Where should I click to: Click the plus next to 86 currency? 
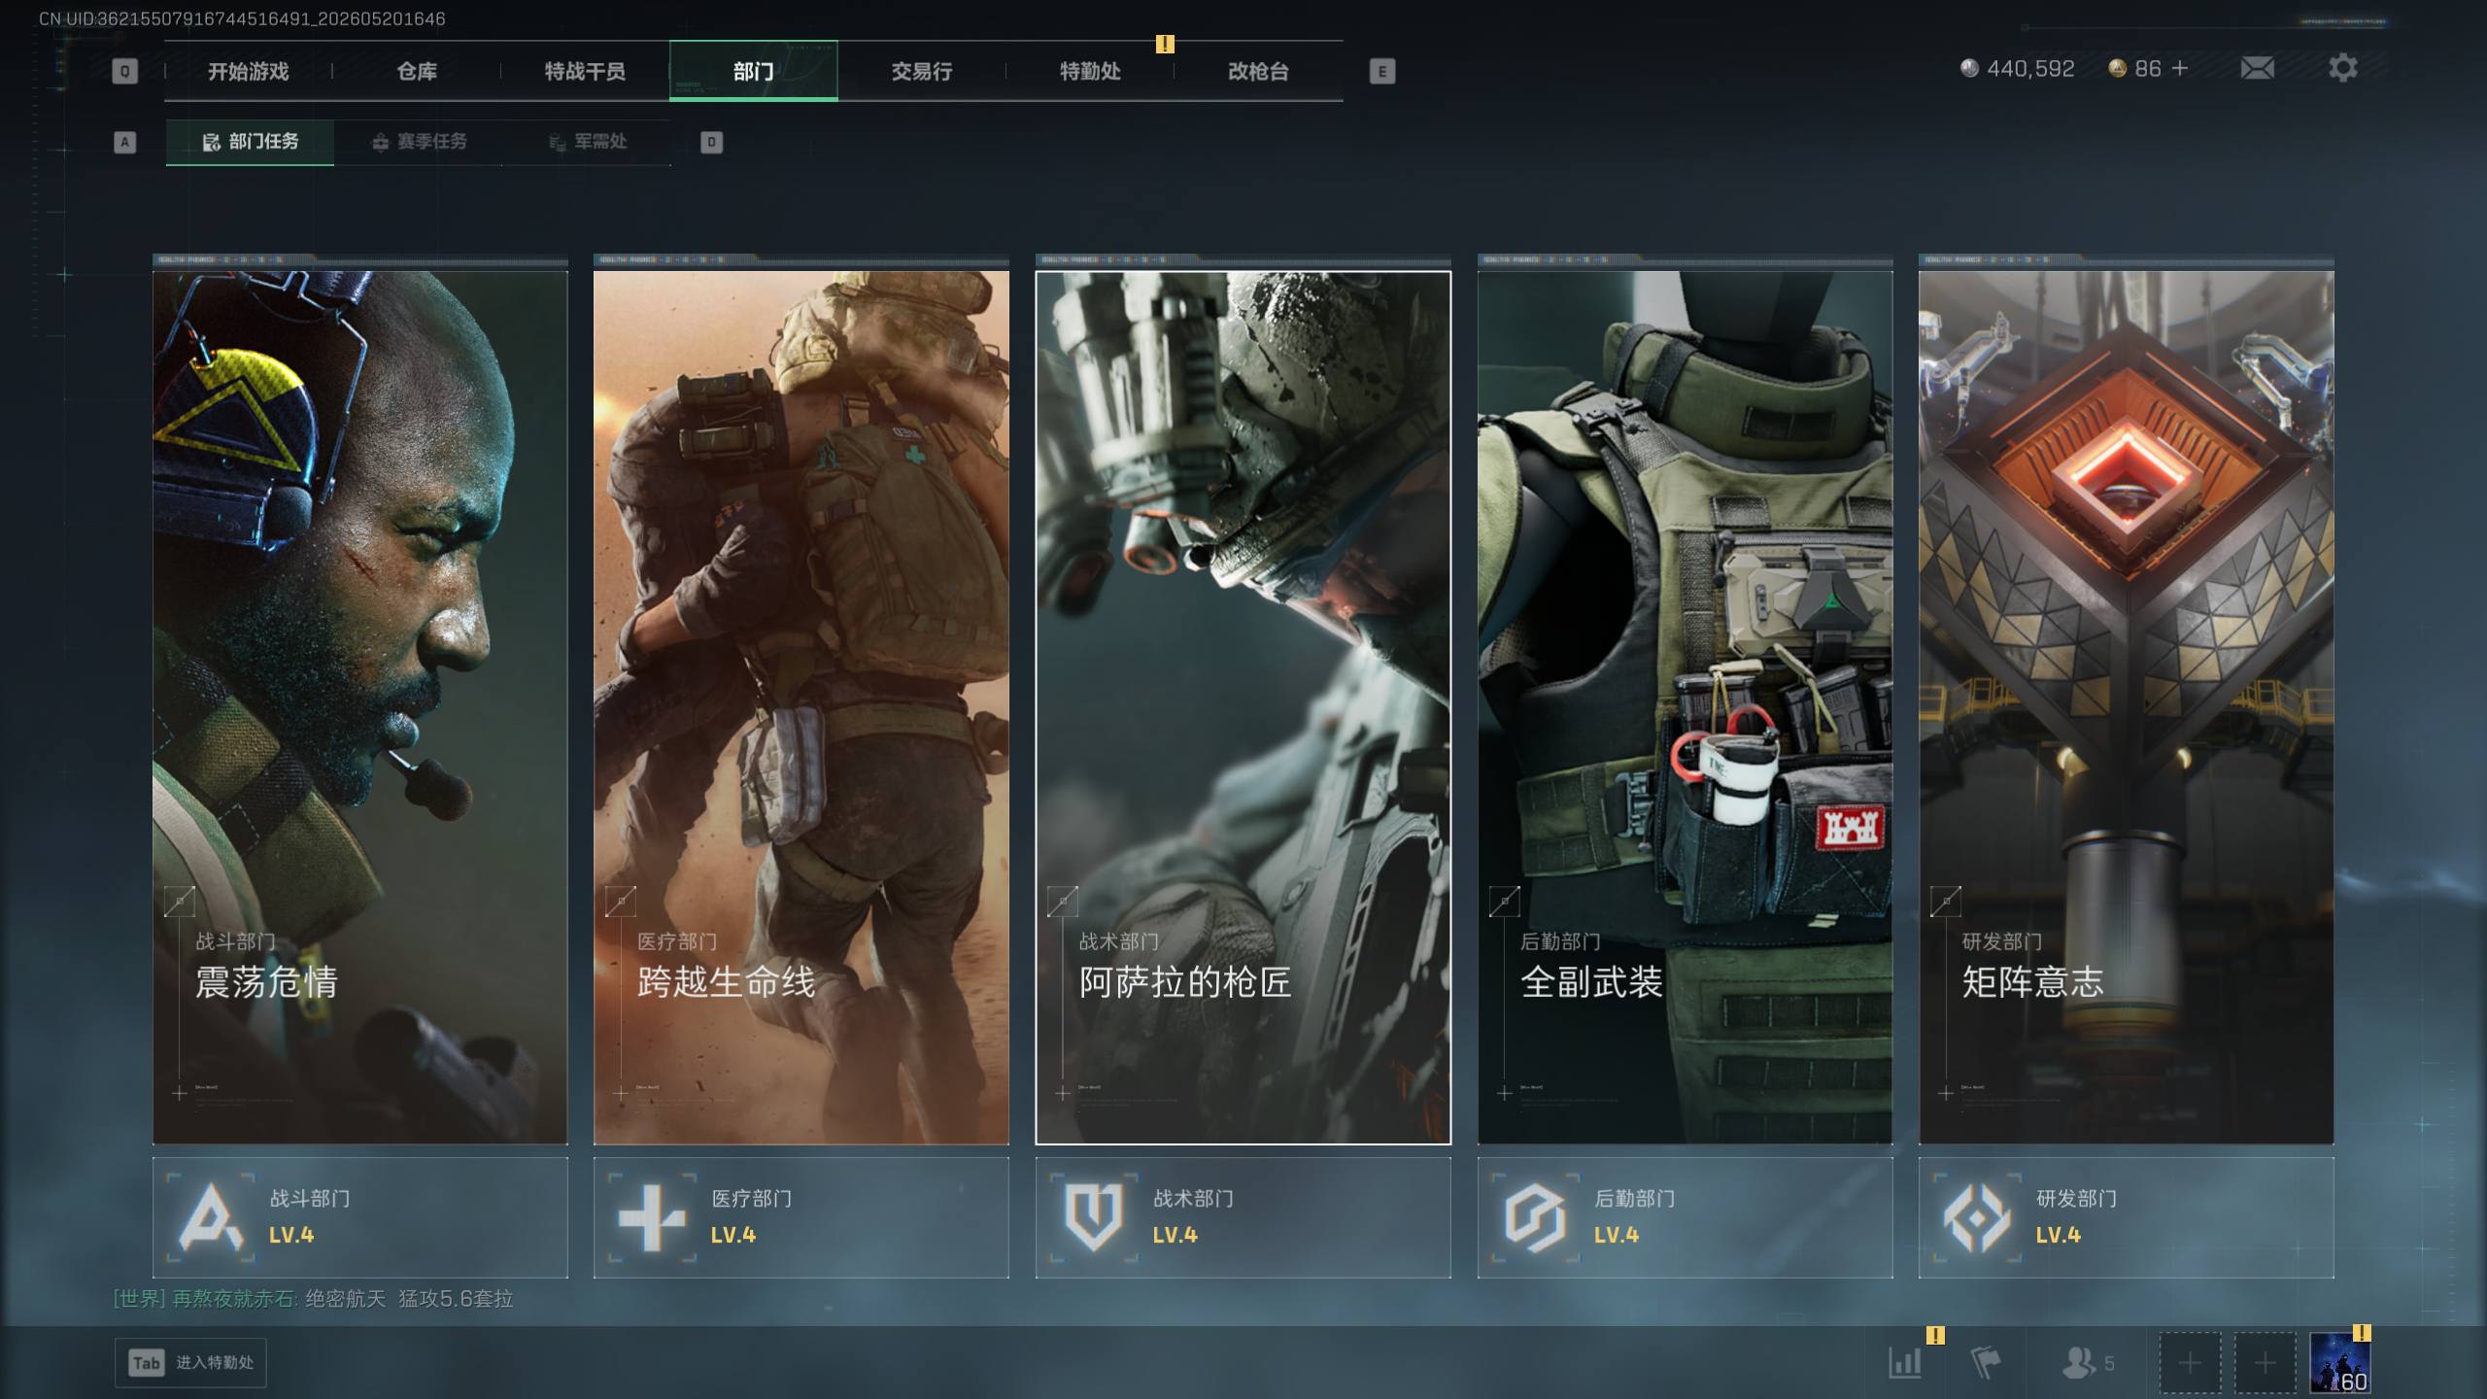pos(2180,68)
